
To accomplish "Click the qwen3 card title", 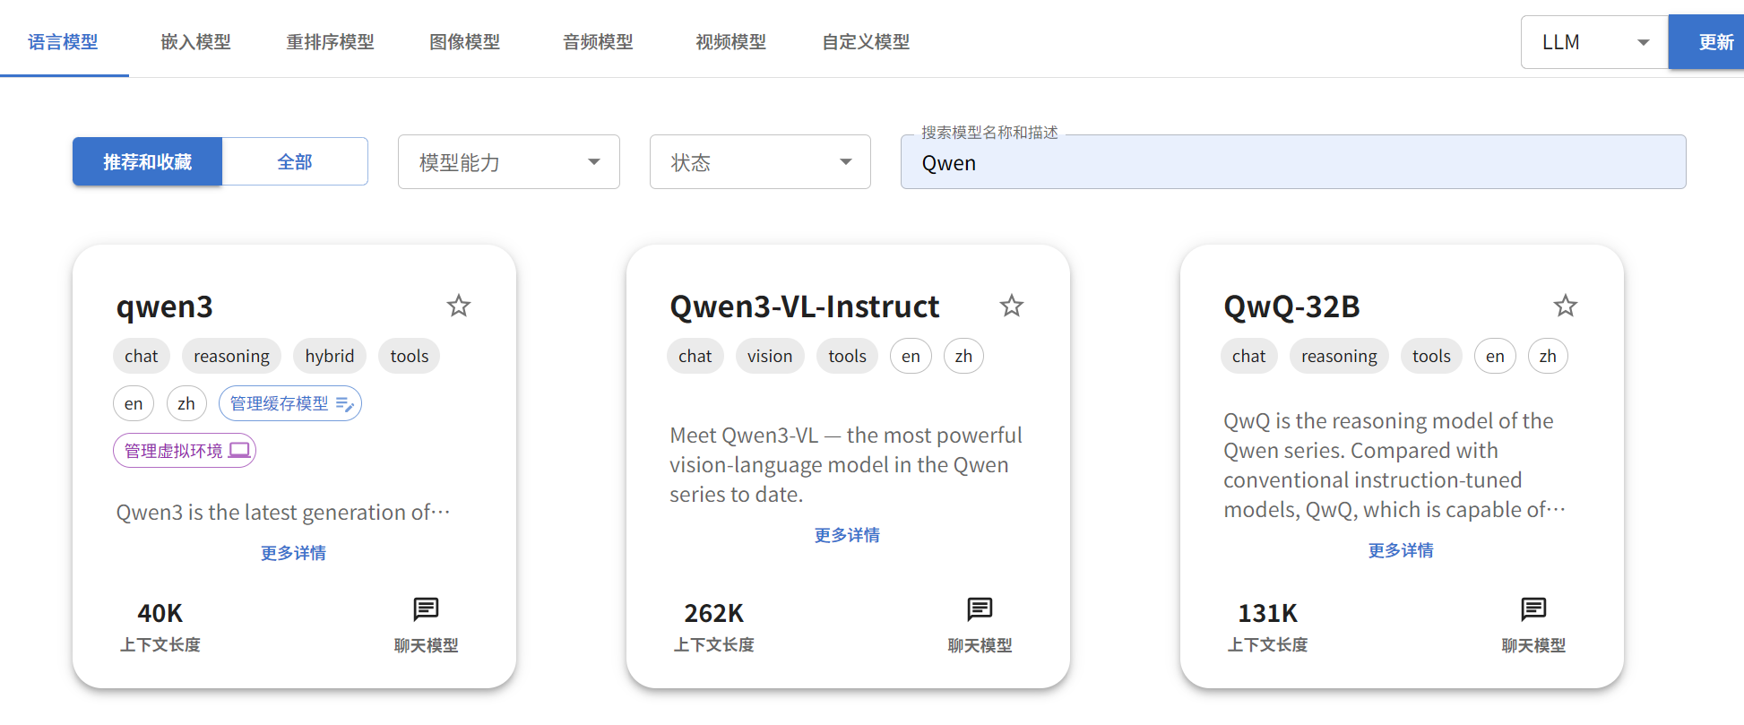I will click(165, 306).
